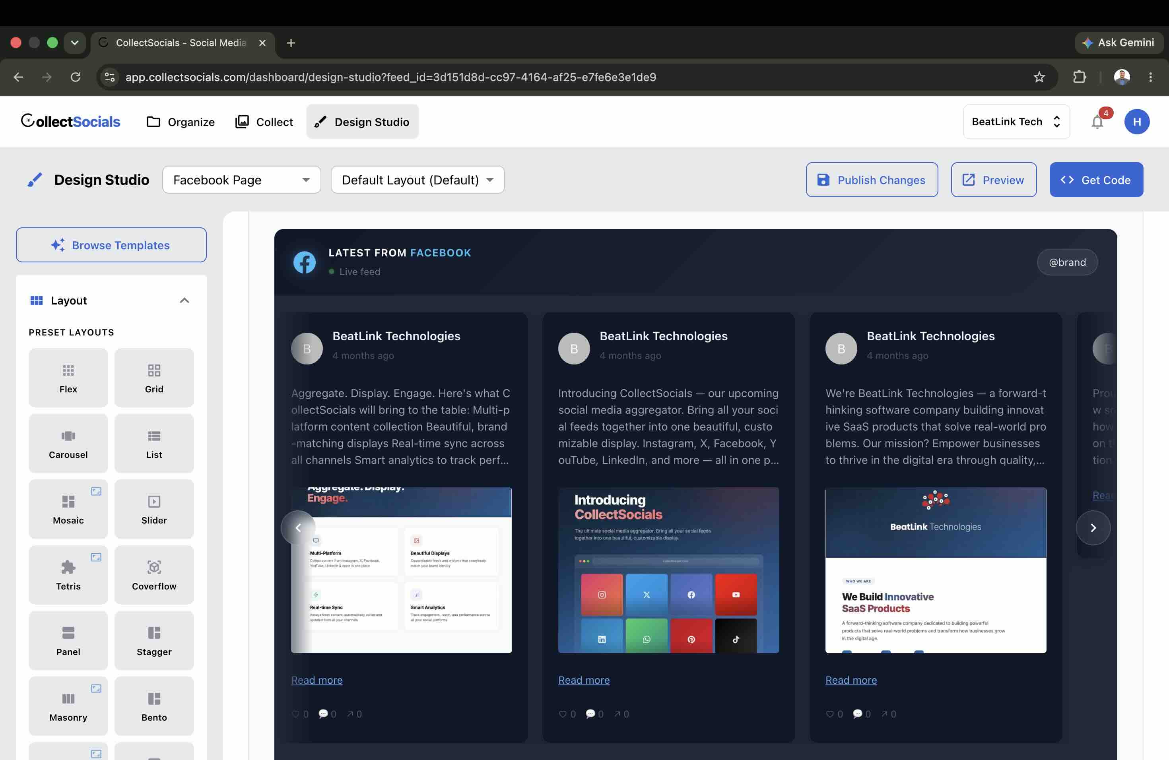
Task: Reload the page in browser
Action: tap(75, 77)
